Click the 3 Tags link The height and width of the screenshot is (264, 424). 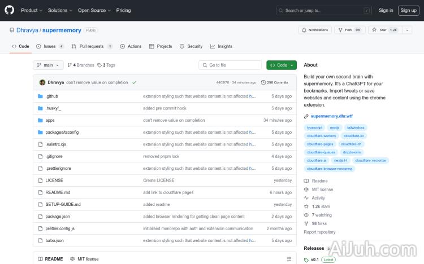106,65
